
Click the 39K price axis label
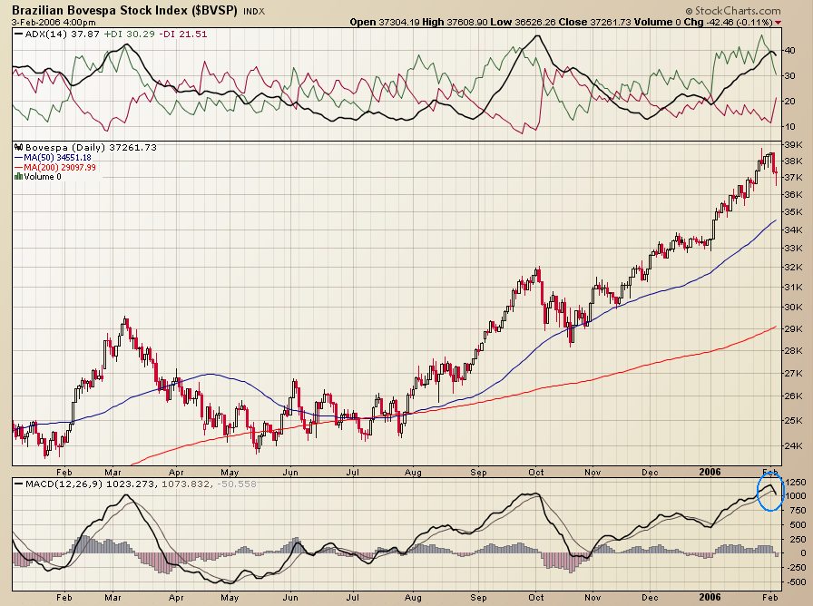coord(794,144)
